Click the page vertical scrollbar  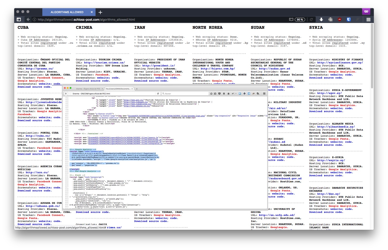click(372, 56)
